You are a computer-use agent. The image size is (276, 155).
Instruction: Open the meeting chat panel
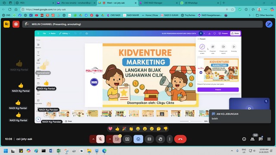click(x=260, y=139)
